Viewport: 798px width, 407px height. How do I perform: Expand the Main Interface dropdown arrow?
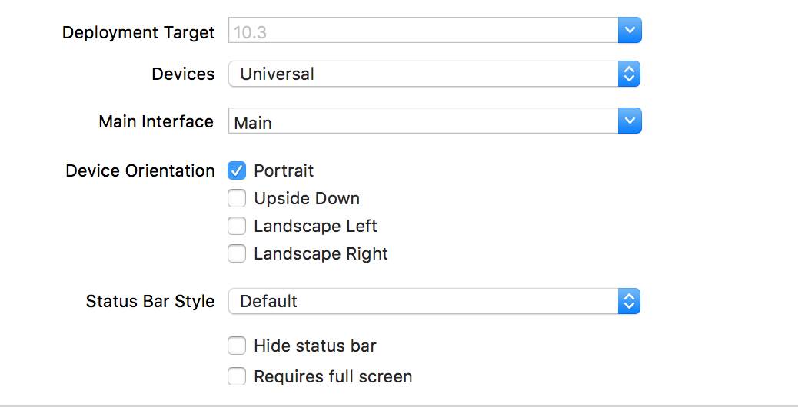coord(629,121)
